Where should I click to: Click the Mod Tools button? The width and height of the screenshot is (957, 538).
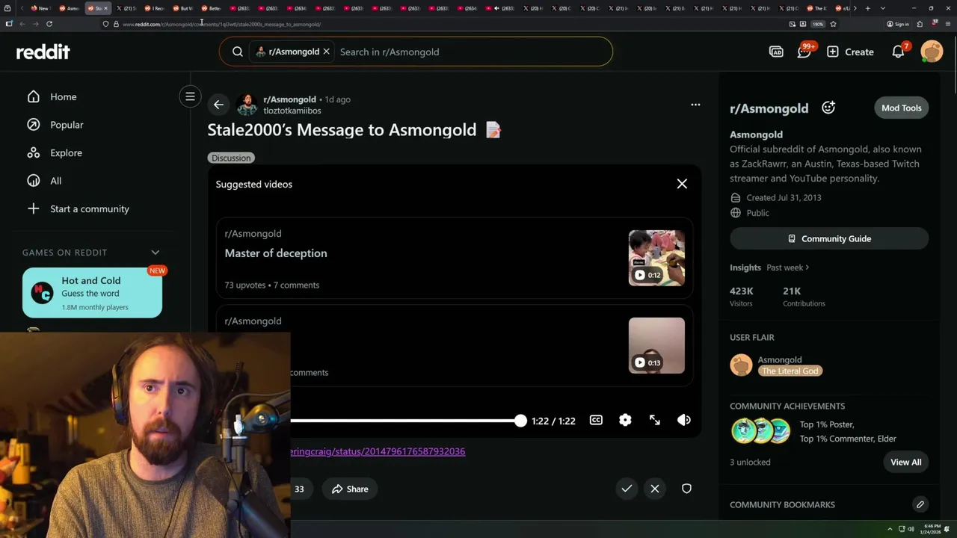(901, 108)
